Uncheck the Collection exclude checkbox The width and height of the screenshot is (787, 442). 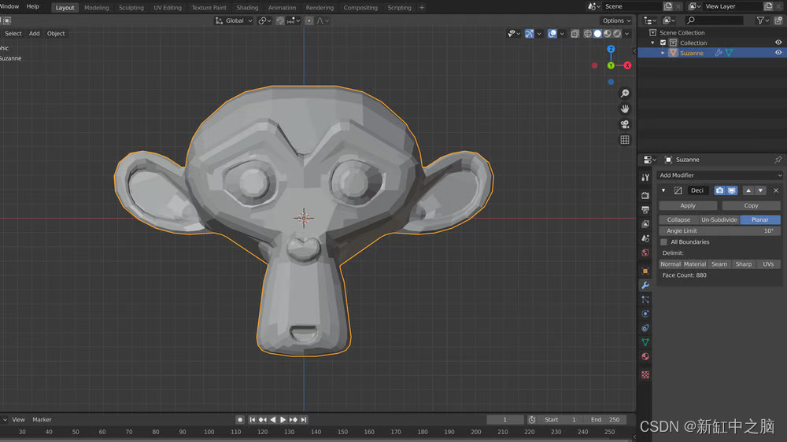coord(663,42)
